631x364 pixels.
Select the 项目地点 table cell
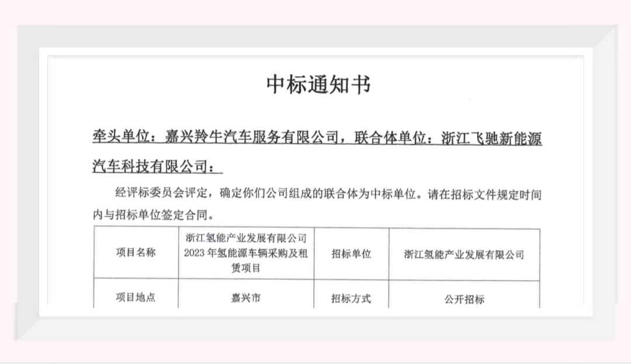click(136, 293)
